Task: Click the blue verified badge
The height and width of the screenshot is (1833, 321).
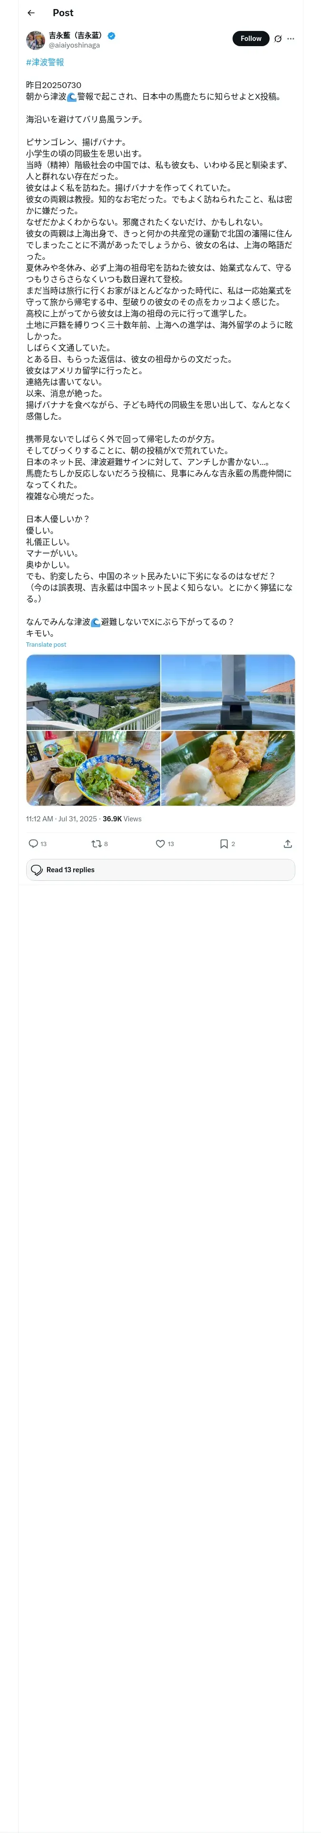Action: [112, 36]
